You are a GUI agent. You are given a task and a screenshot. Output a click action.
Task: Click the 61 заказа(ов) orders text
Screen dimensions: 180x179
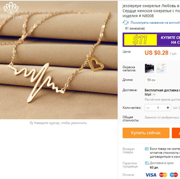pos(135,28)
